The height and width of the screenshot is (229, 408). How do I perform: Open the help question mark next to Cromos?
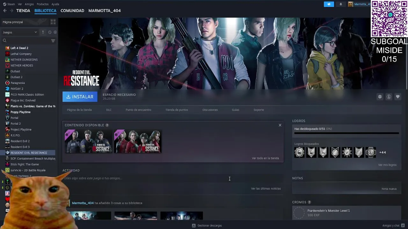pyautogui.click(x=309, y=202)
